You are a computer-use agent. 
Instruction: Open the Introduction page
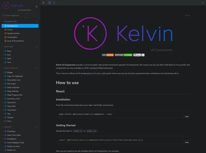pos(20,26)
